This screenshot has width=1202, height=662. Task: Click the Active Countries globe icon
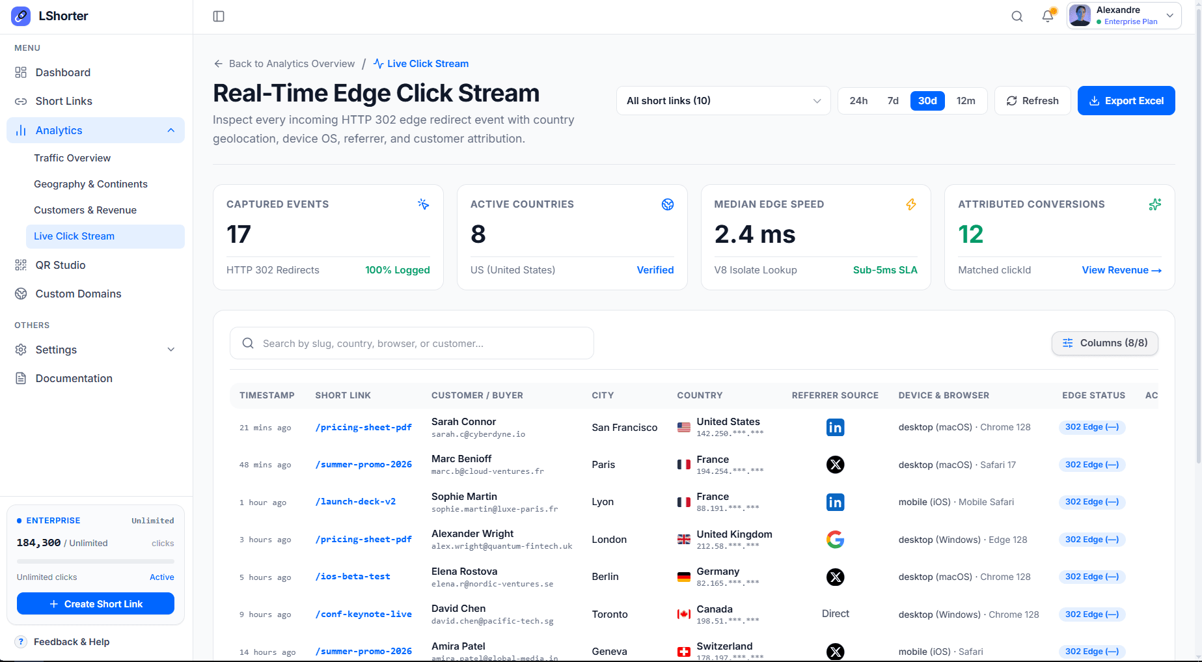click(x=668, y=204)
